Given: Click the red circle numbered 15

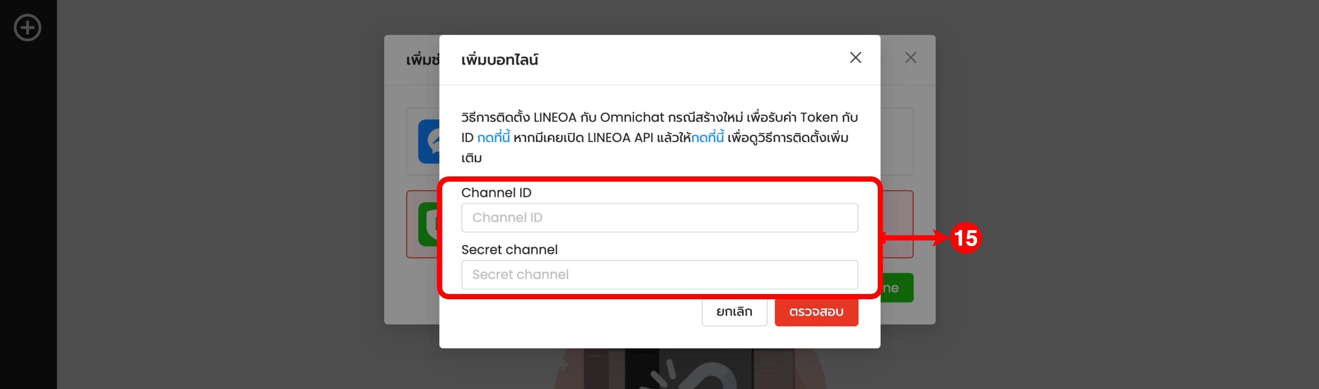Looking at the screenshot, I should coord(966,237).
